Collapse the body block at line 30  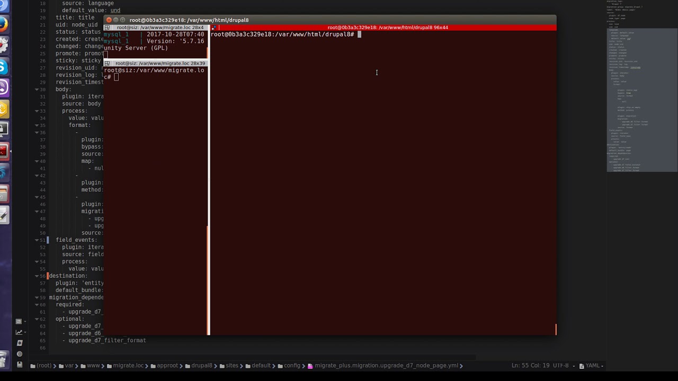37,89
